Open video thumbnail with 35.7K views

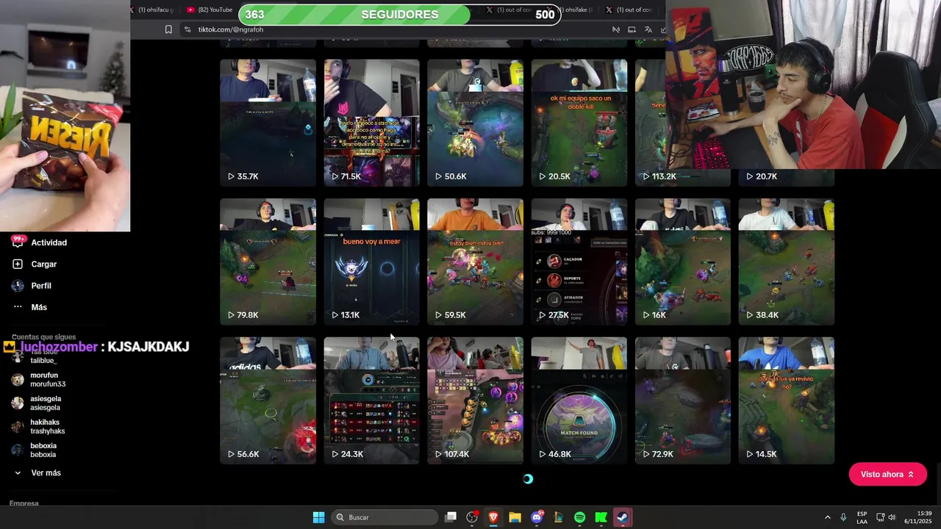pyautogui.click(x=268, y=123)
